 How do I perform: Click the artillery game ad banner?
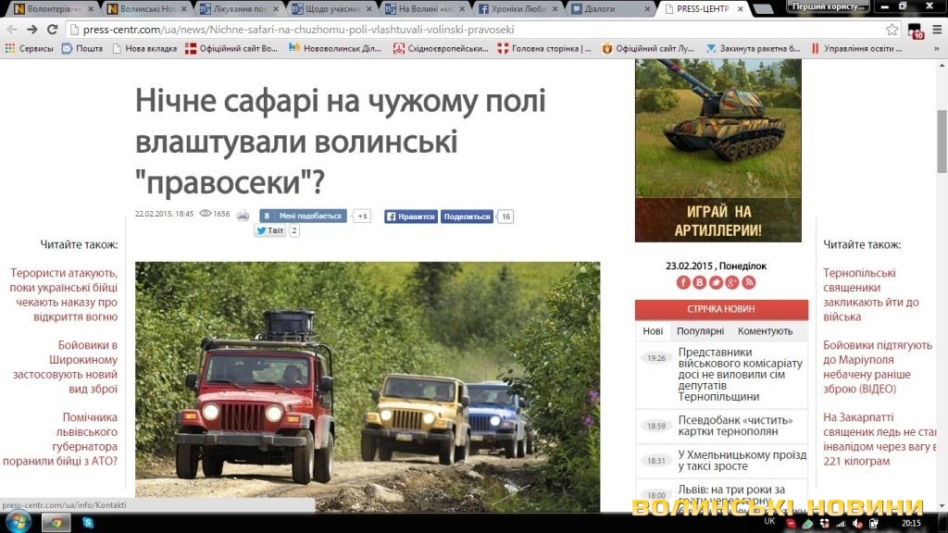(x=717, y=151)
